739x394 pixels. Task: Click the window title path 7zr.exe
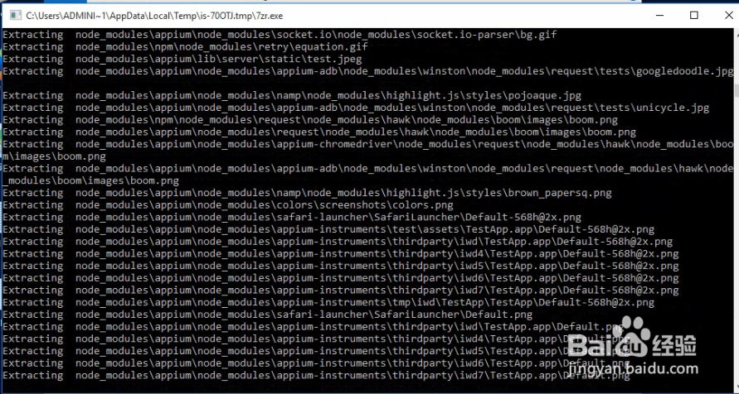[x=154, y=16]
